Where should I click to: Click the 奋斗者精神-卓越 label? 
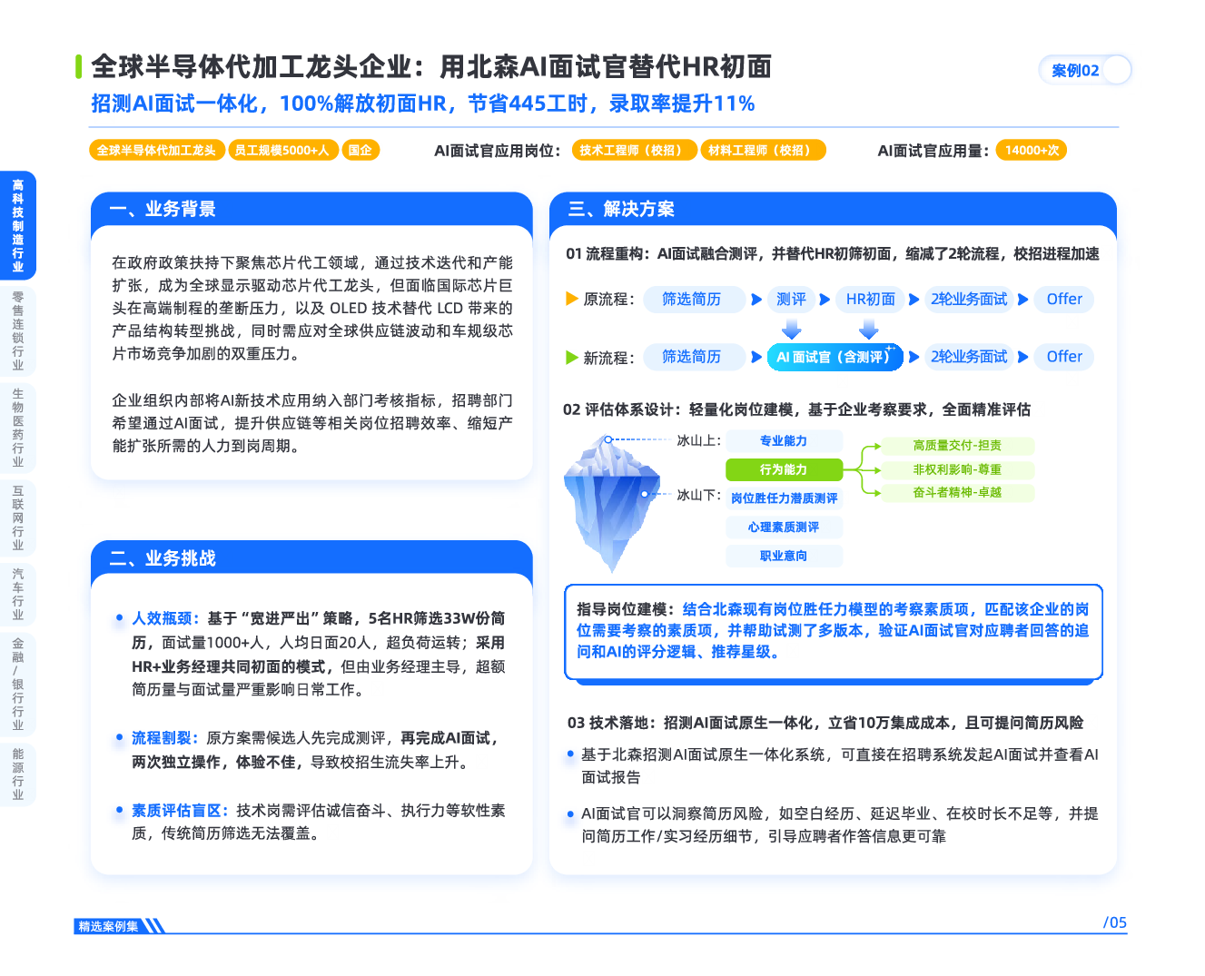[957, 493]
